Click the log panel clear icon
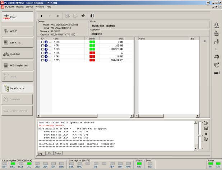 206,139
